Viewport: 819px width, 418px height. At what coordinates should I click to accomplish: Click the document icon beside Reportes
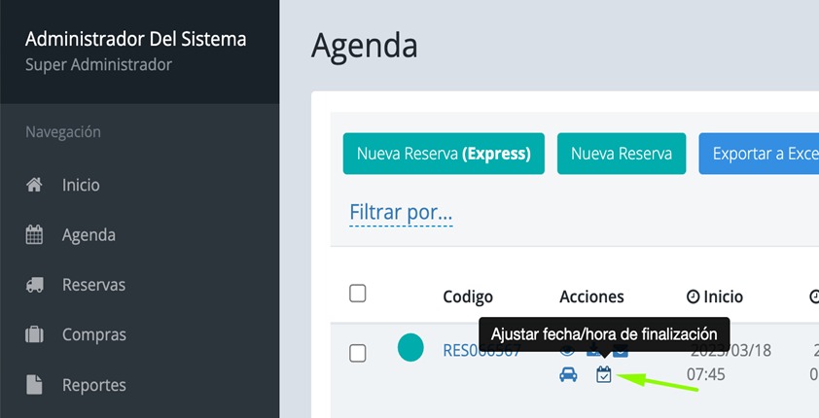(34, 385)
